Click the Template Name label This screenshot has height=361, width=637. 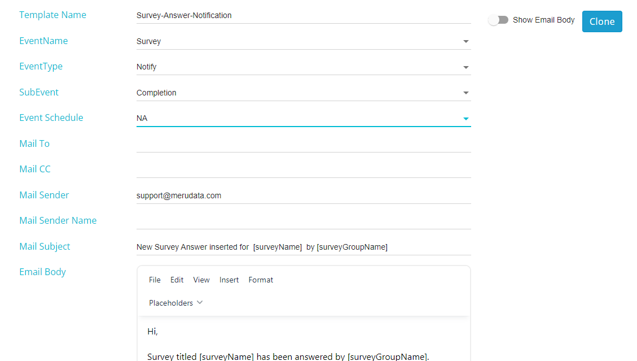[53, 15]
